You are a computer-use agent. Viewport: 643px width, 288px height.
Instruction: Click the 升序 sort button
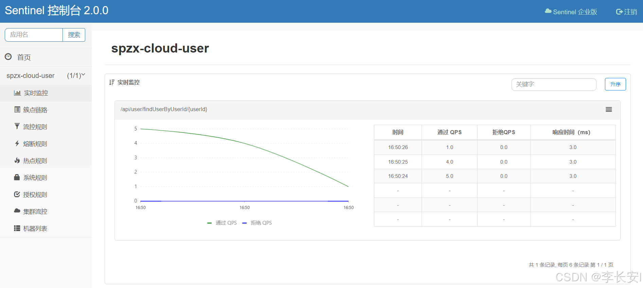pos(615,84)
